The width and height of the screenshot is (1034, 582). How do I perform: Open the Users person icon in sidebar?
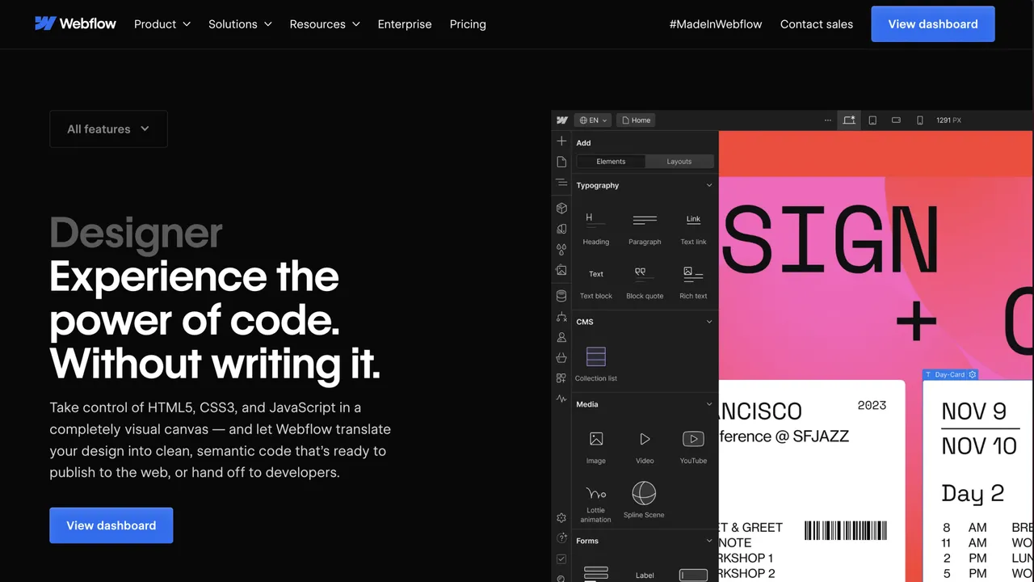(x=561, y=337)
